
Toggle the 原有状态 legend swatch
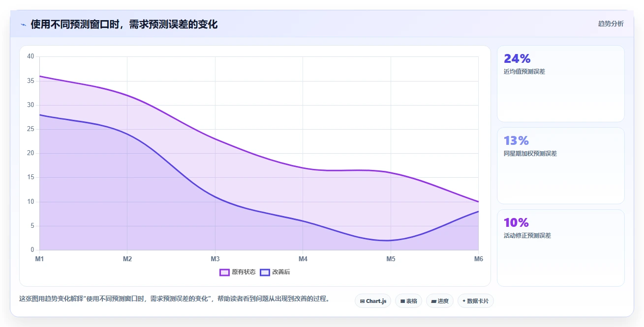(225, 272)
